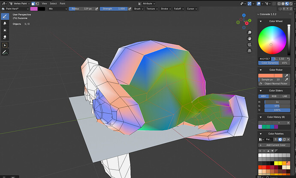296x178 pixels.
Task: Toggle viewport overlays display
Action: click(x=259, y=3)
